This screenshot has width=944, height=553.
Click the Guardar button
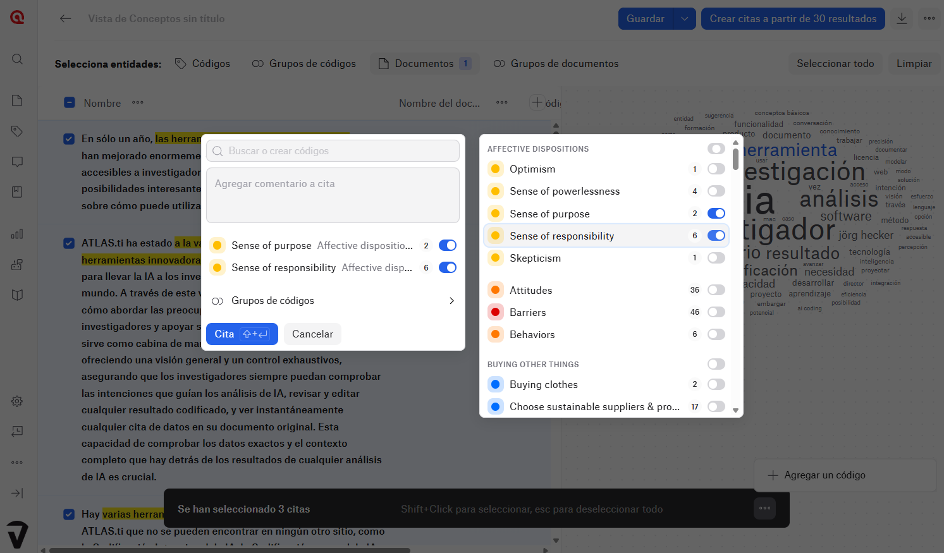pos(646,18)
